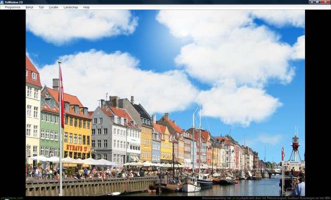Screen dimensions: 331x200
Task: Open the Landschap menu
Action: click(x=71, y=7)
